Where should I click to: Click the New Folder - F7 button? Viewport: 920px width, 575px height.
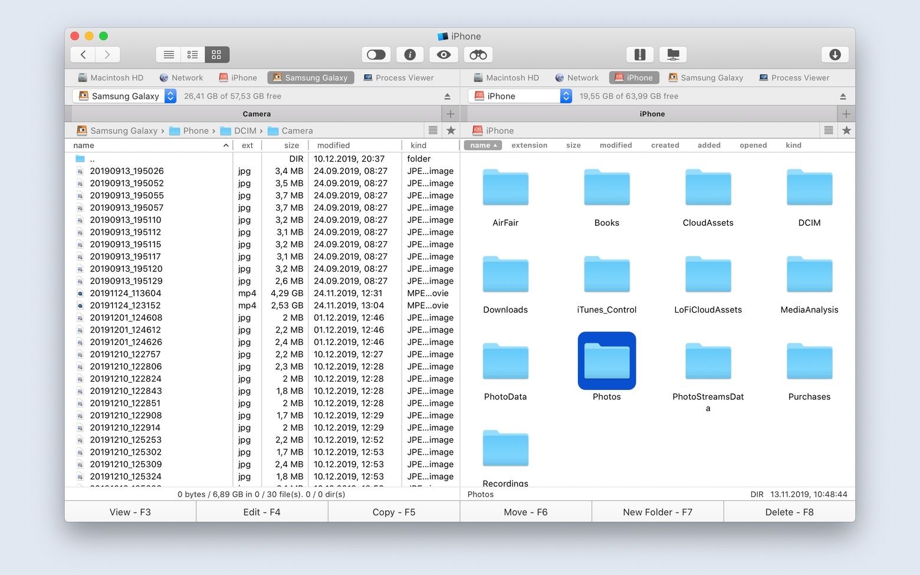[658, 512]
